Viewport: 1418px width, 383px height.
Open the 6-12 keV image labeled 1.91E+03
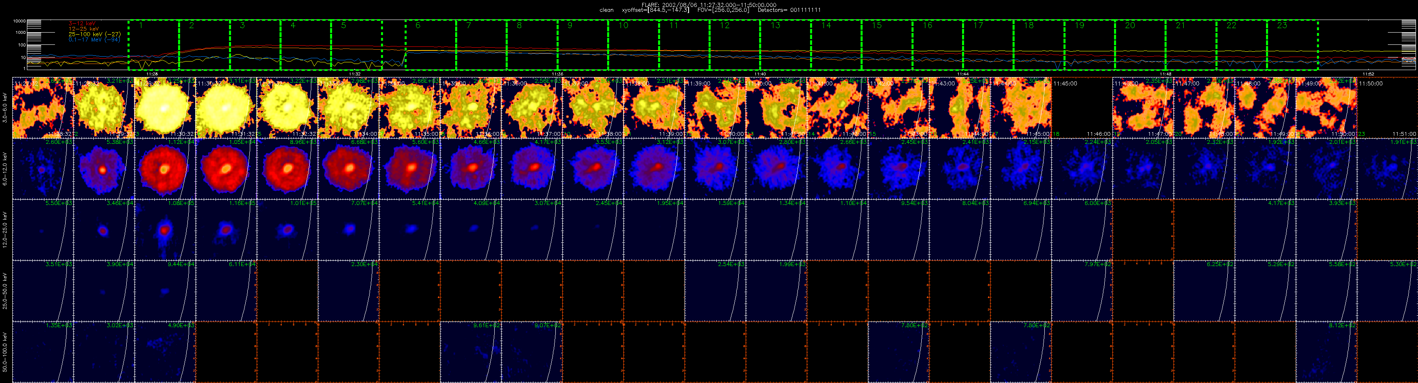click(x=1387, y=169)
